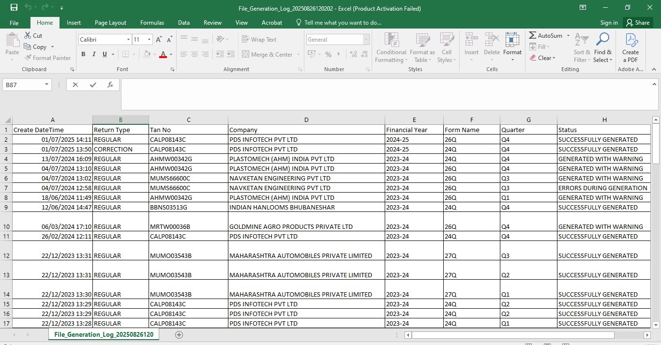Click the Merge & Center button
661x345 pixels.
point(267,55)
